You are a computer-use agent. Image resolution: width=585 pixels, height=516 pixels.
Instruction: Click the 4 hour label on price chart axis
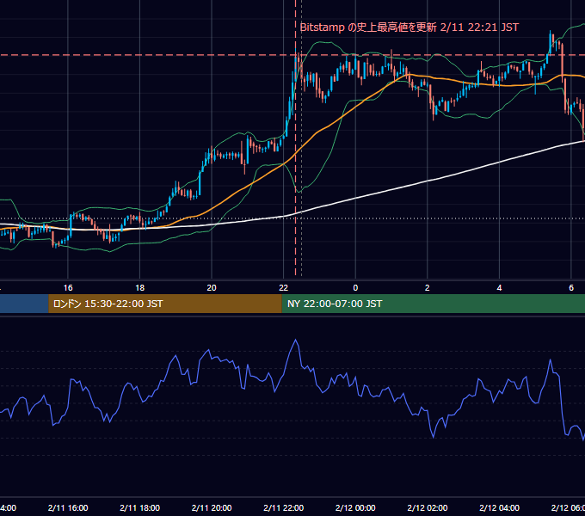point(499,288)
